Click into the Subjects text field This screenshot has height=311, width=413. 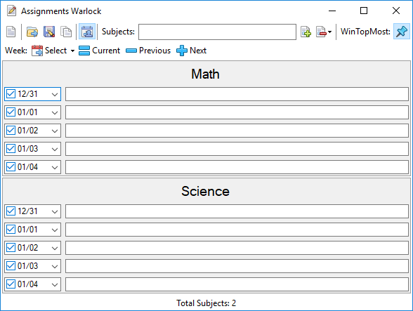tap(217, 32)
